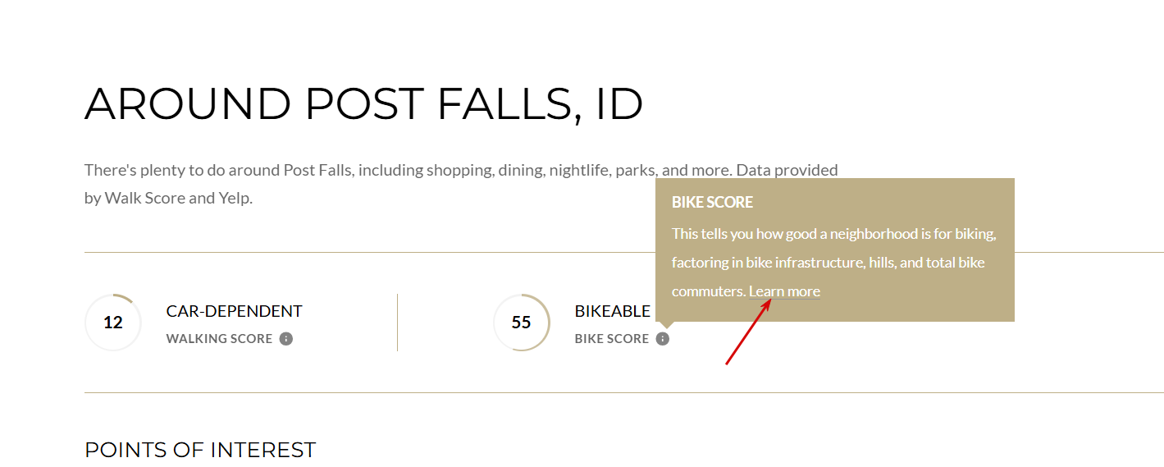This screenshot has width=1164, height=467.
Task: Click the Bike Score info icon
Action: tap(663, 338)
